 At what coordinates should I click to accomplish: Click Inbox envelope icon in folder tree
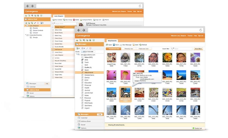tap(82, 57)
